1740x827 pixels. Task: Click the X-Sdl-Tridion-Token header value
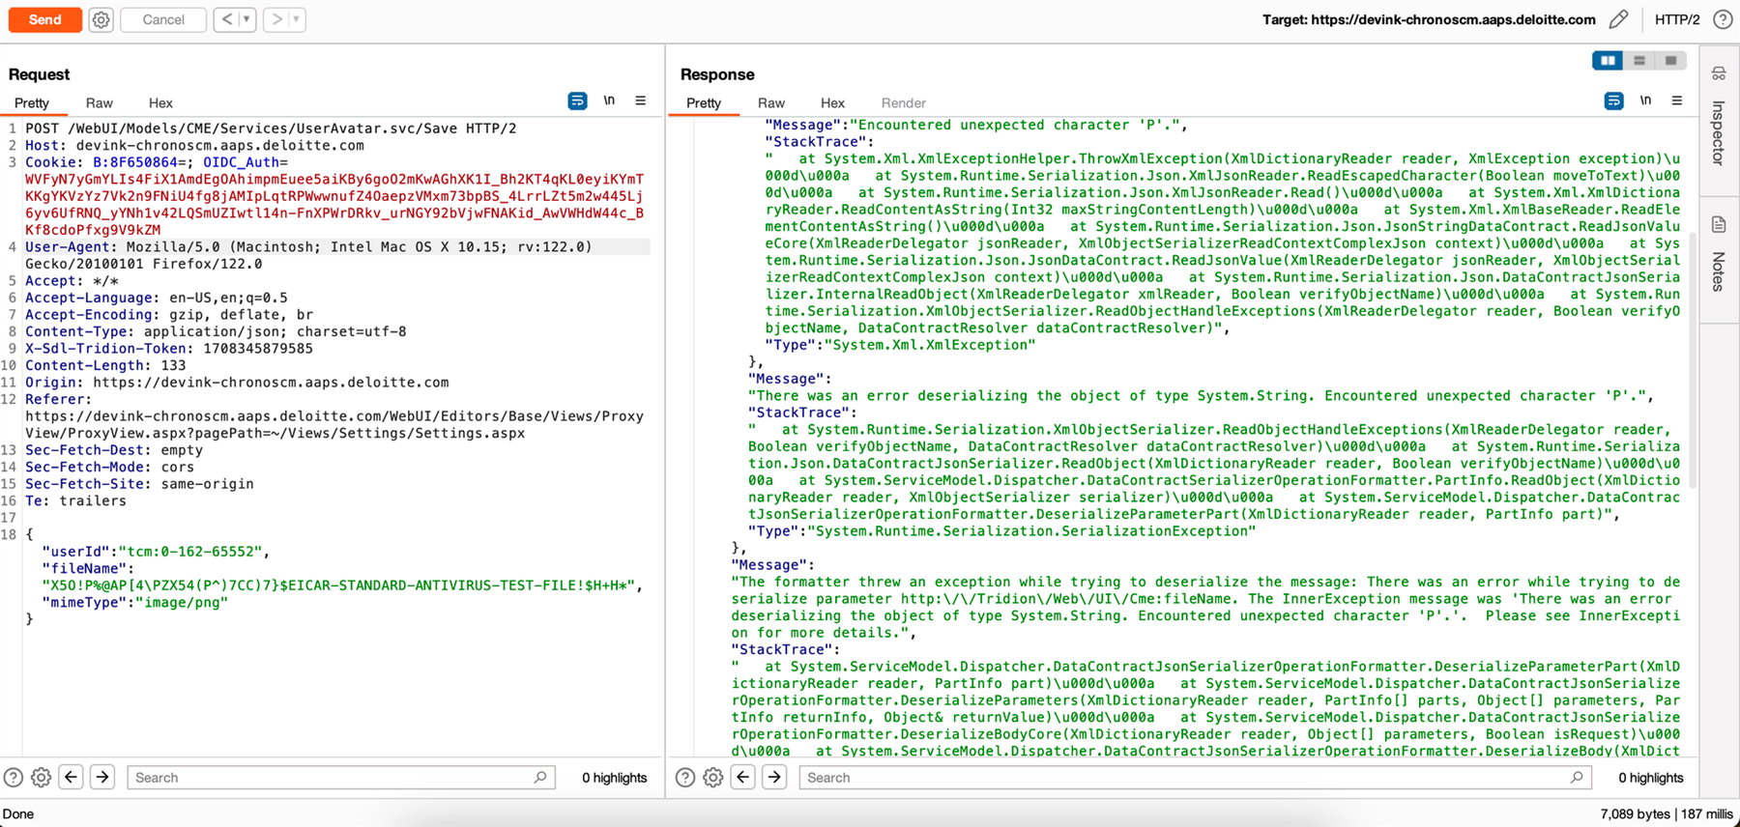tap(258, 348)
